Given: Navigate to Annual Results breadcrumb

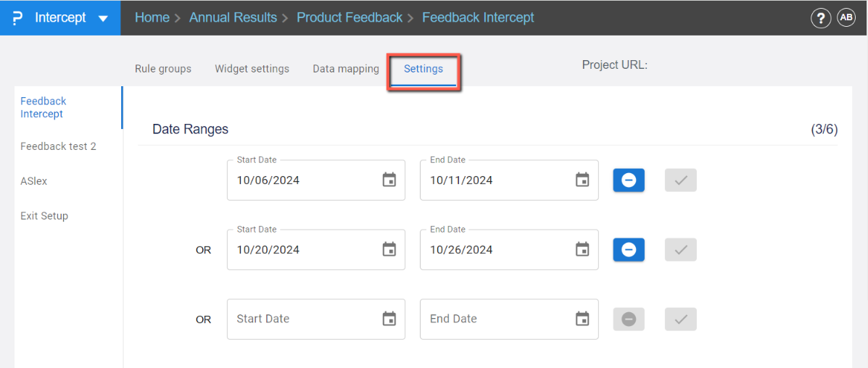Looking at the screenshot, I should [233, 17].
